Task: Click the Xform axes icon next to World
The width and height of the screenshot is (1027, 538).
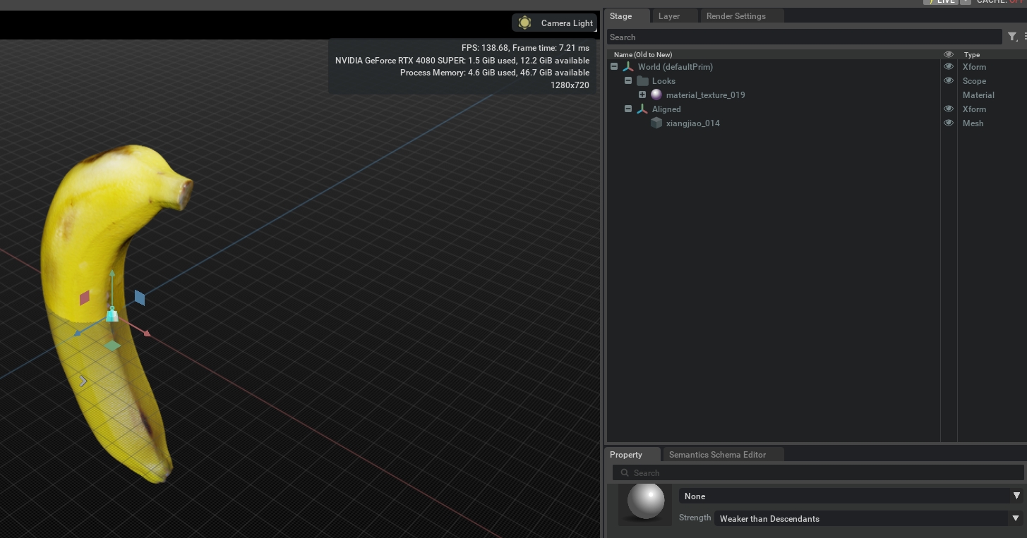Action: tap(627, 66)
